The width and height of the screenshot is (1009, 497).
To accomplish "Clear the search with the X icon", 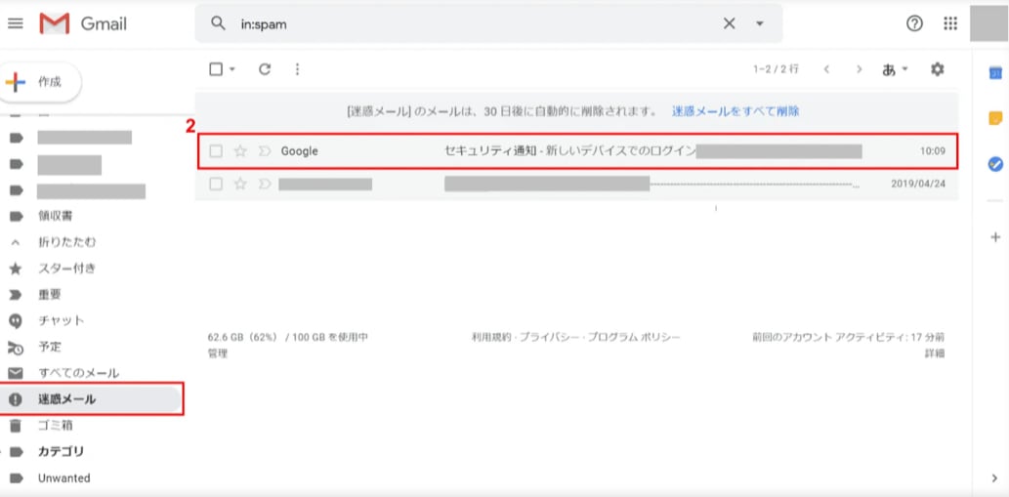I will point(729,23).
